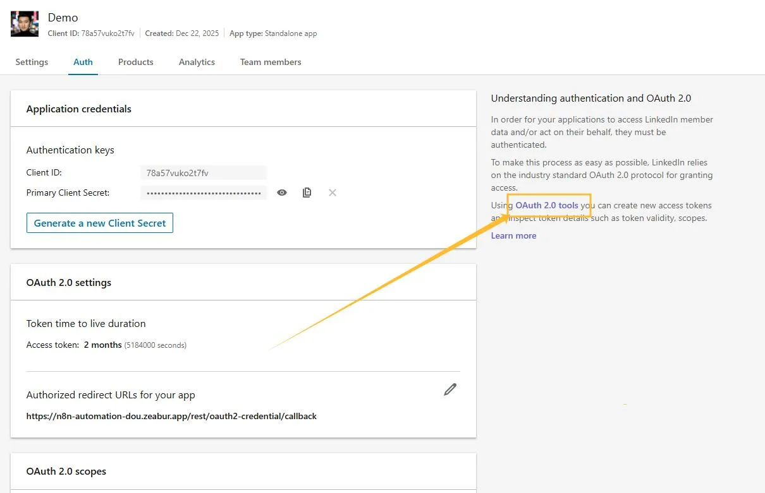This screenshot has height=493, width=765.
Task: Delete the Primary Client Secret
Action: pyautogui.click(x=332, y=193)
